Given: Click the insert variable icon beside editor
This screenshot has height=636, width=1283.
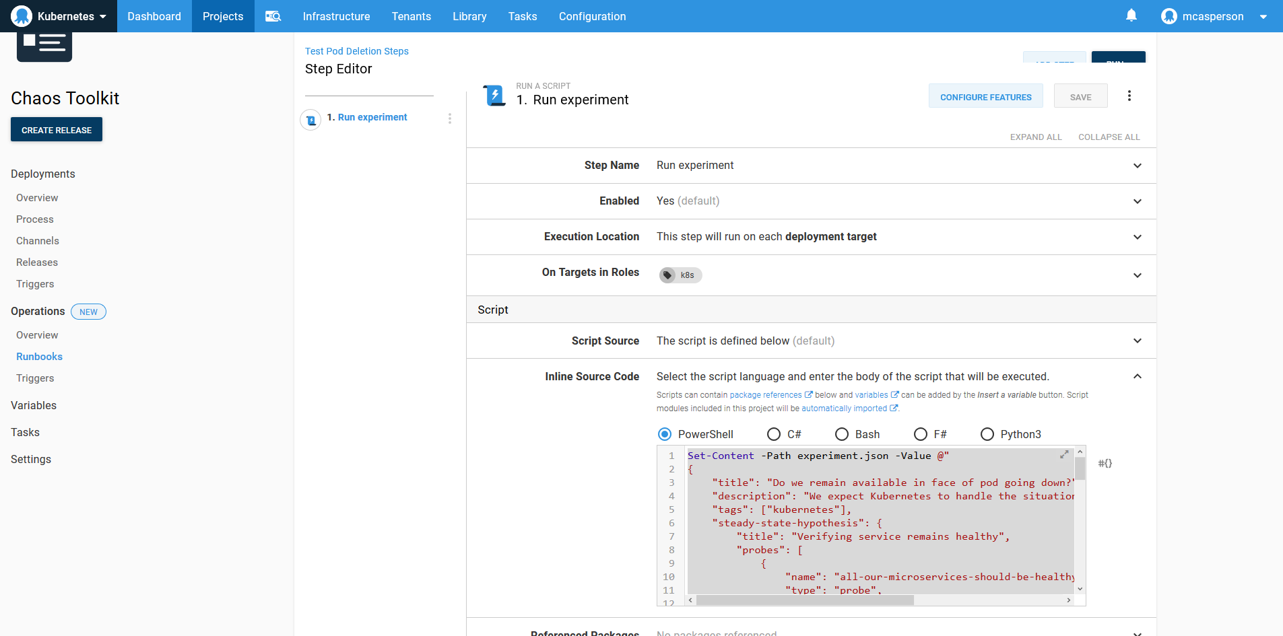Looking at the screenshot, I should [x=1105, y=463].
